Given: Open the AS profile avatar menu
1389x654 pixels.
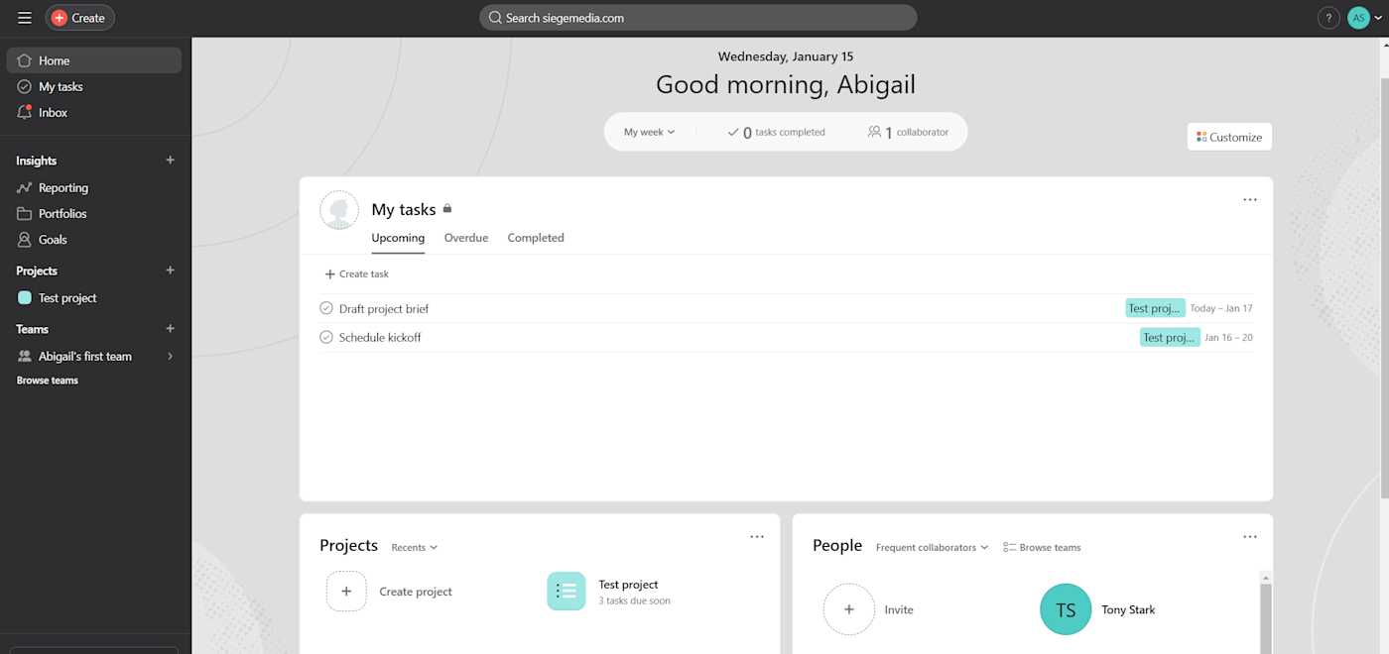Looking at the screenshot, I should pos(1364,18).
